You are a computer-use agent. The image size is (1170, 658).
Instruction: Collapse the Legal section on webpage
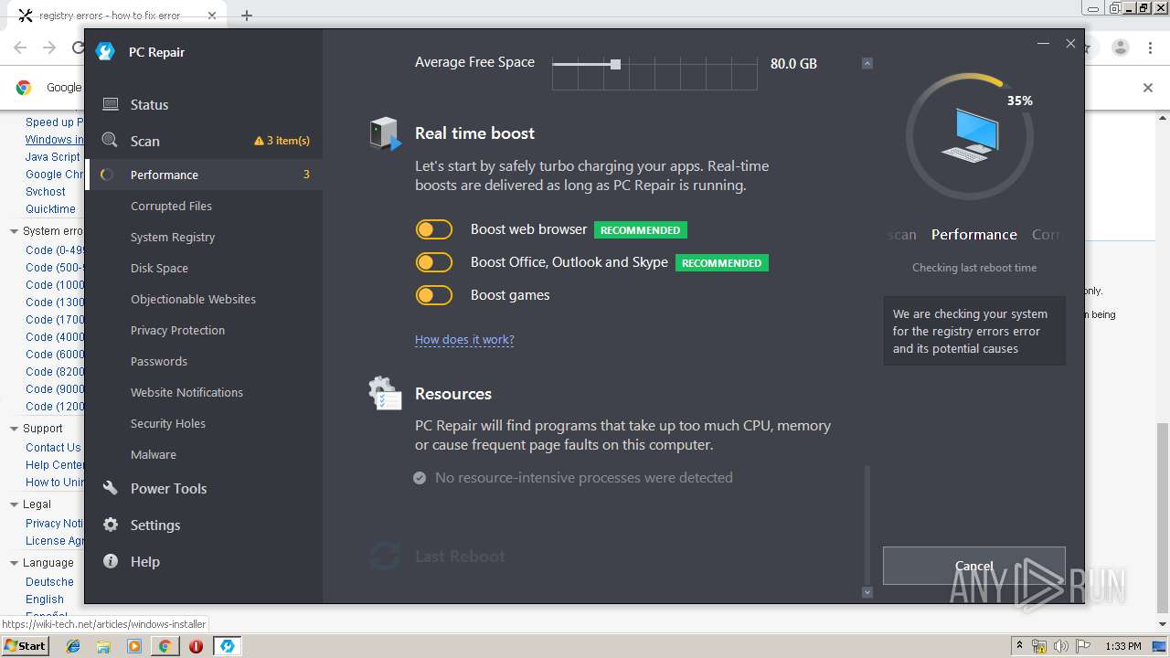tap(14, 504)
